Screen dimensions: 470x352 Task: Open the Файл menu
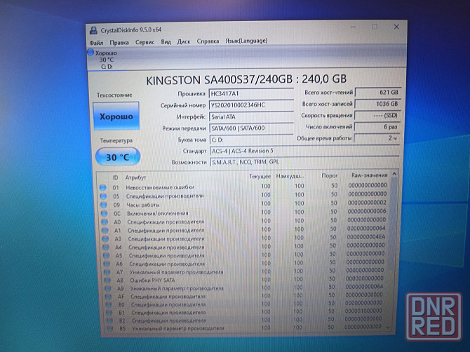point(96,43)
